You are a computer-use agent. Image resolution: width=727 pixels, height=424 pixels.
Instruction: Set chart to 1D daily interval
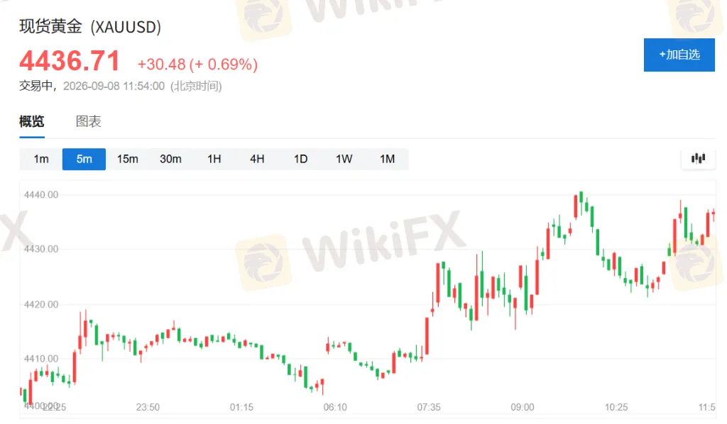[300, 160]
